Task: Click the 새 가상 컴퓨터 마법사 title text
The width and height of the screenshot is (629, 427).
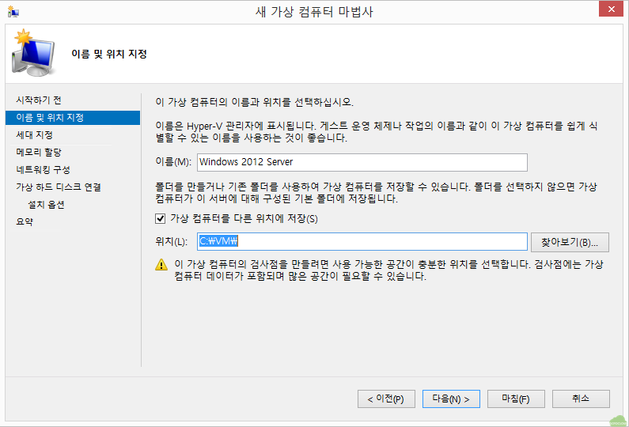Action: (315, 12)
